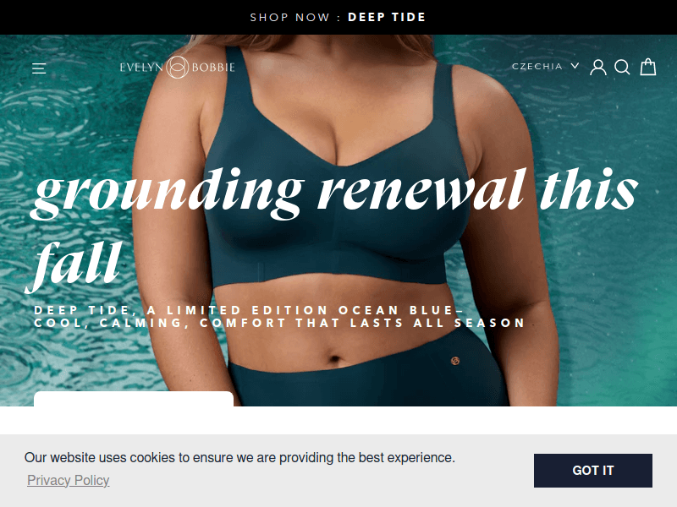677x507 pixels.
Task: Dismiss cookies with the Got It button
Action: 593,471
